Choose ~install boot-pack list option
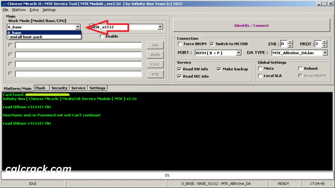The image size is (335, 188). coord(44,37)
